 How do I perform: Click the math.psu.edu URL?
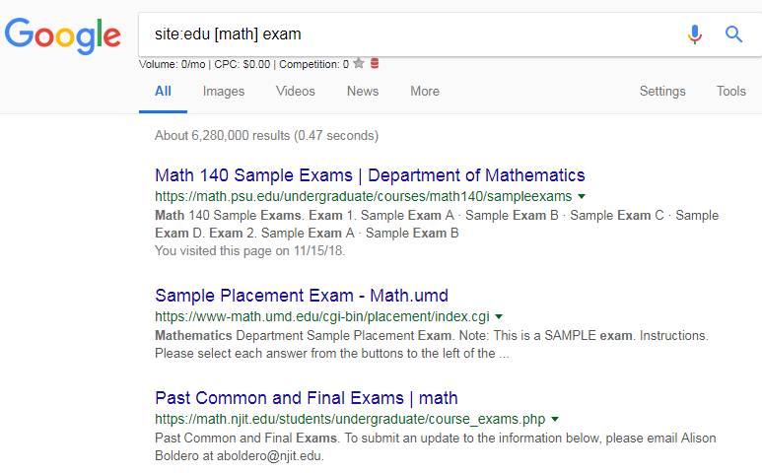point(364,196)
